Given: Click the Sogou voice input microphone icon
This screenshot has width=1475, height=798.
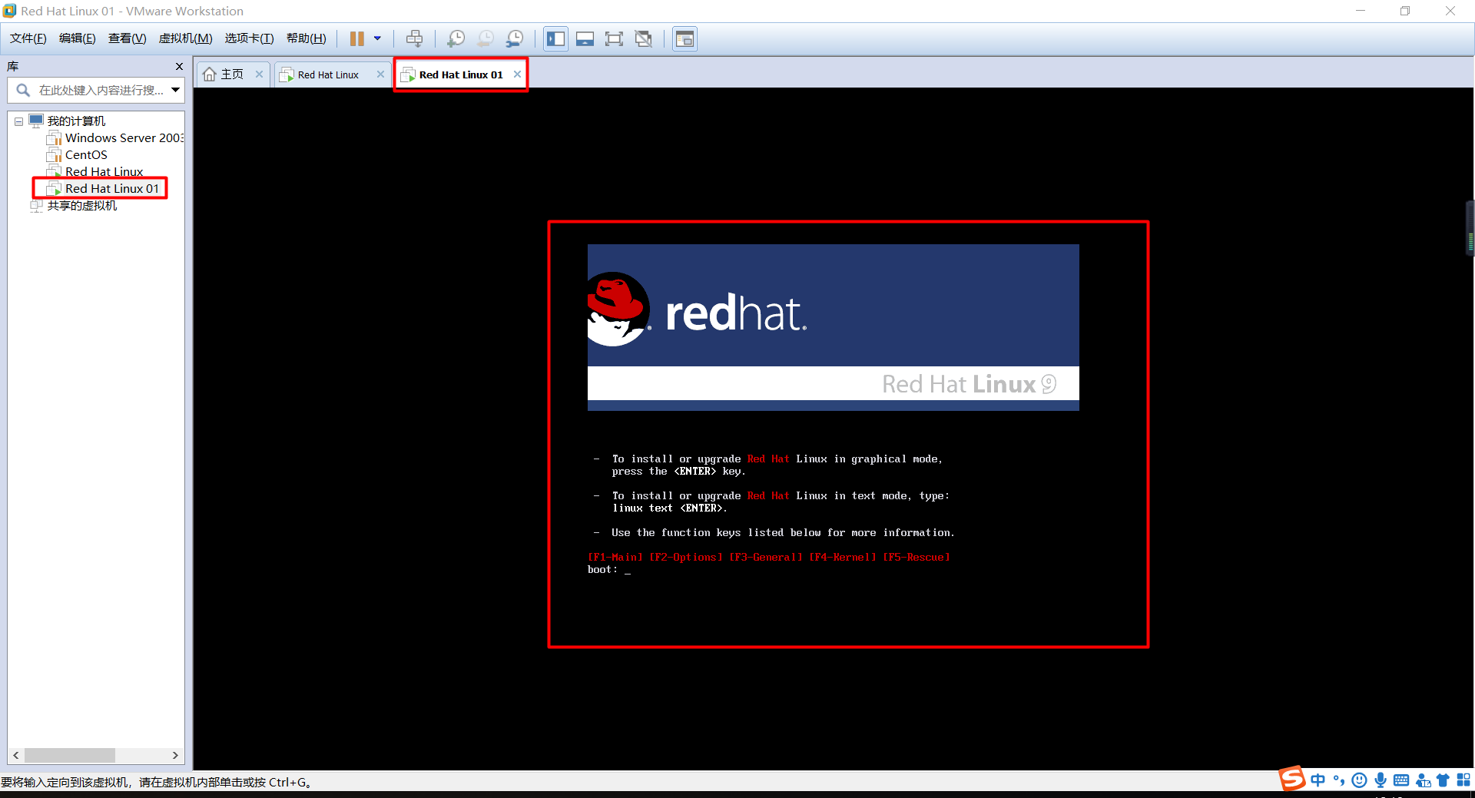Looking at the screenshot, I should 1381,780.
